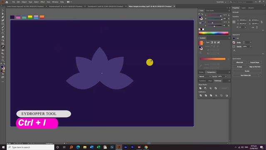Open the stroke weight dropdown in Appearance

pos(251,42)
